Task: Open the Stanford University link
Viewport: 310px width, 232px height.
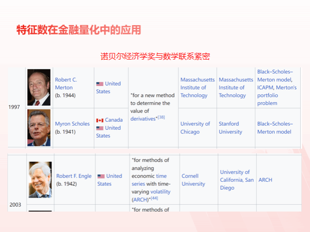Action: (230, 128)
